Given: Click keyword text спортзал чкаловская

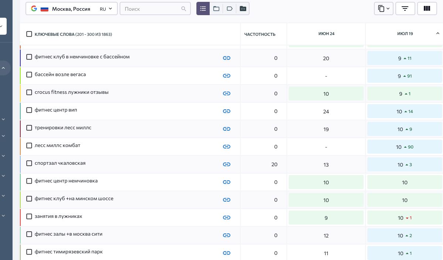Looking at the screenshot, I should click(x=60, y=163).
